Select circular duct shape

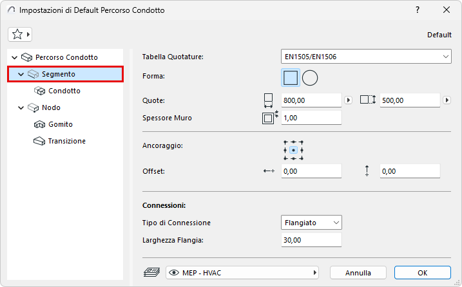(310, 78)
